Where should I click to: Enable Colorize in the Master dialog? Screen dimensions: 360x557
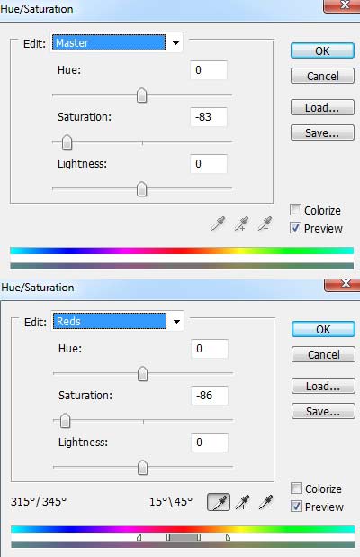click(295, 210)
